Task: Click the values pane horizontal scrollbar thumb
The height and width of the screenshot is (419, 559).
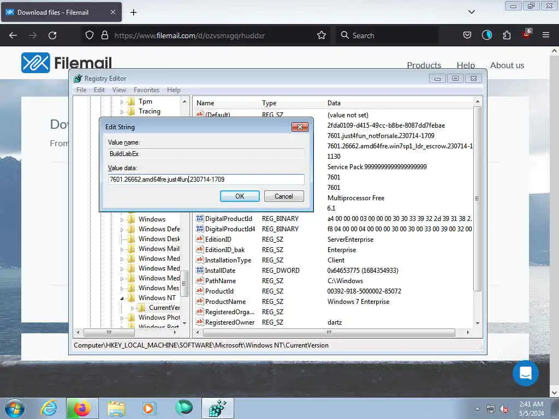Action: click(329, 332)
